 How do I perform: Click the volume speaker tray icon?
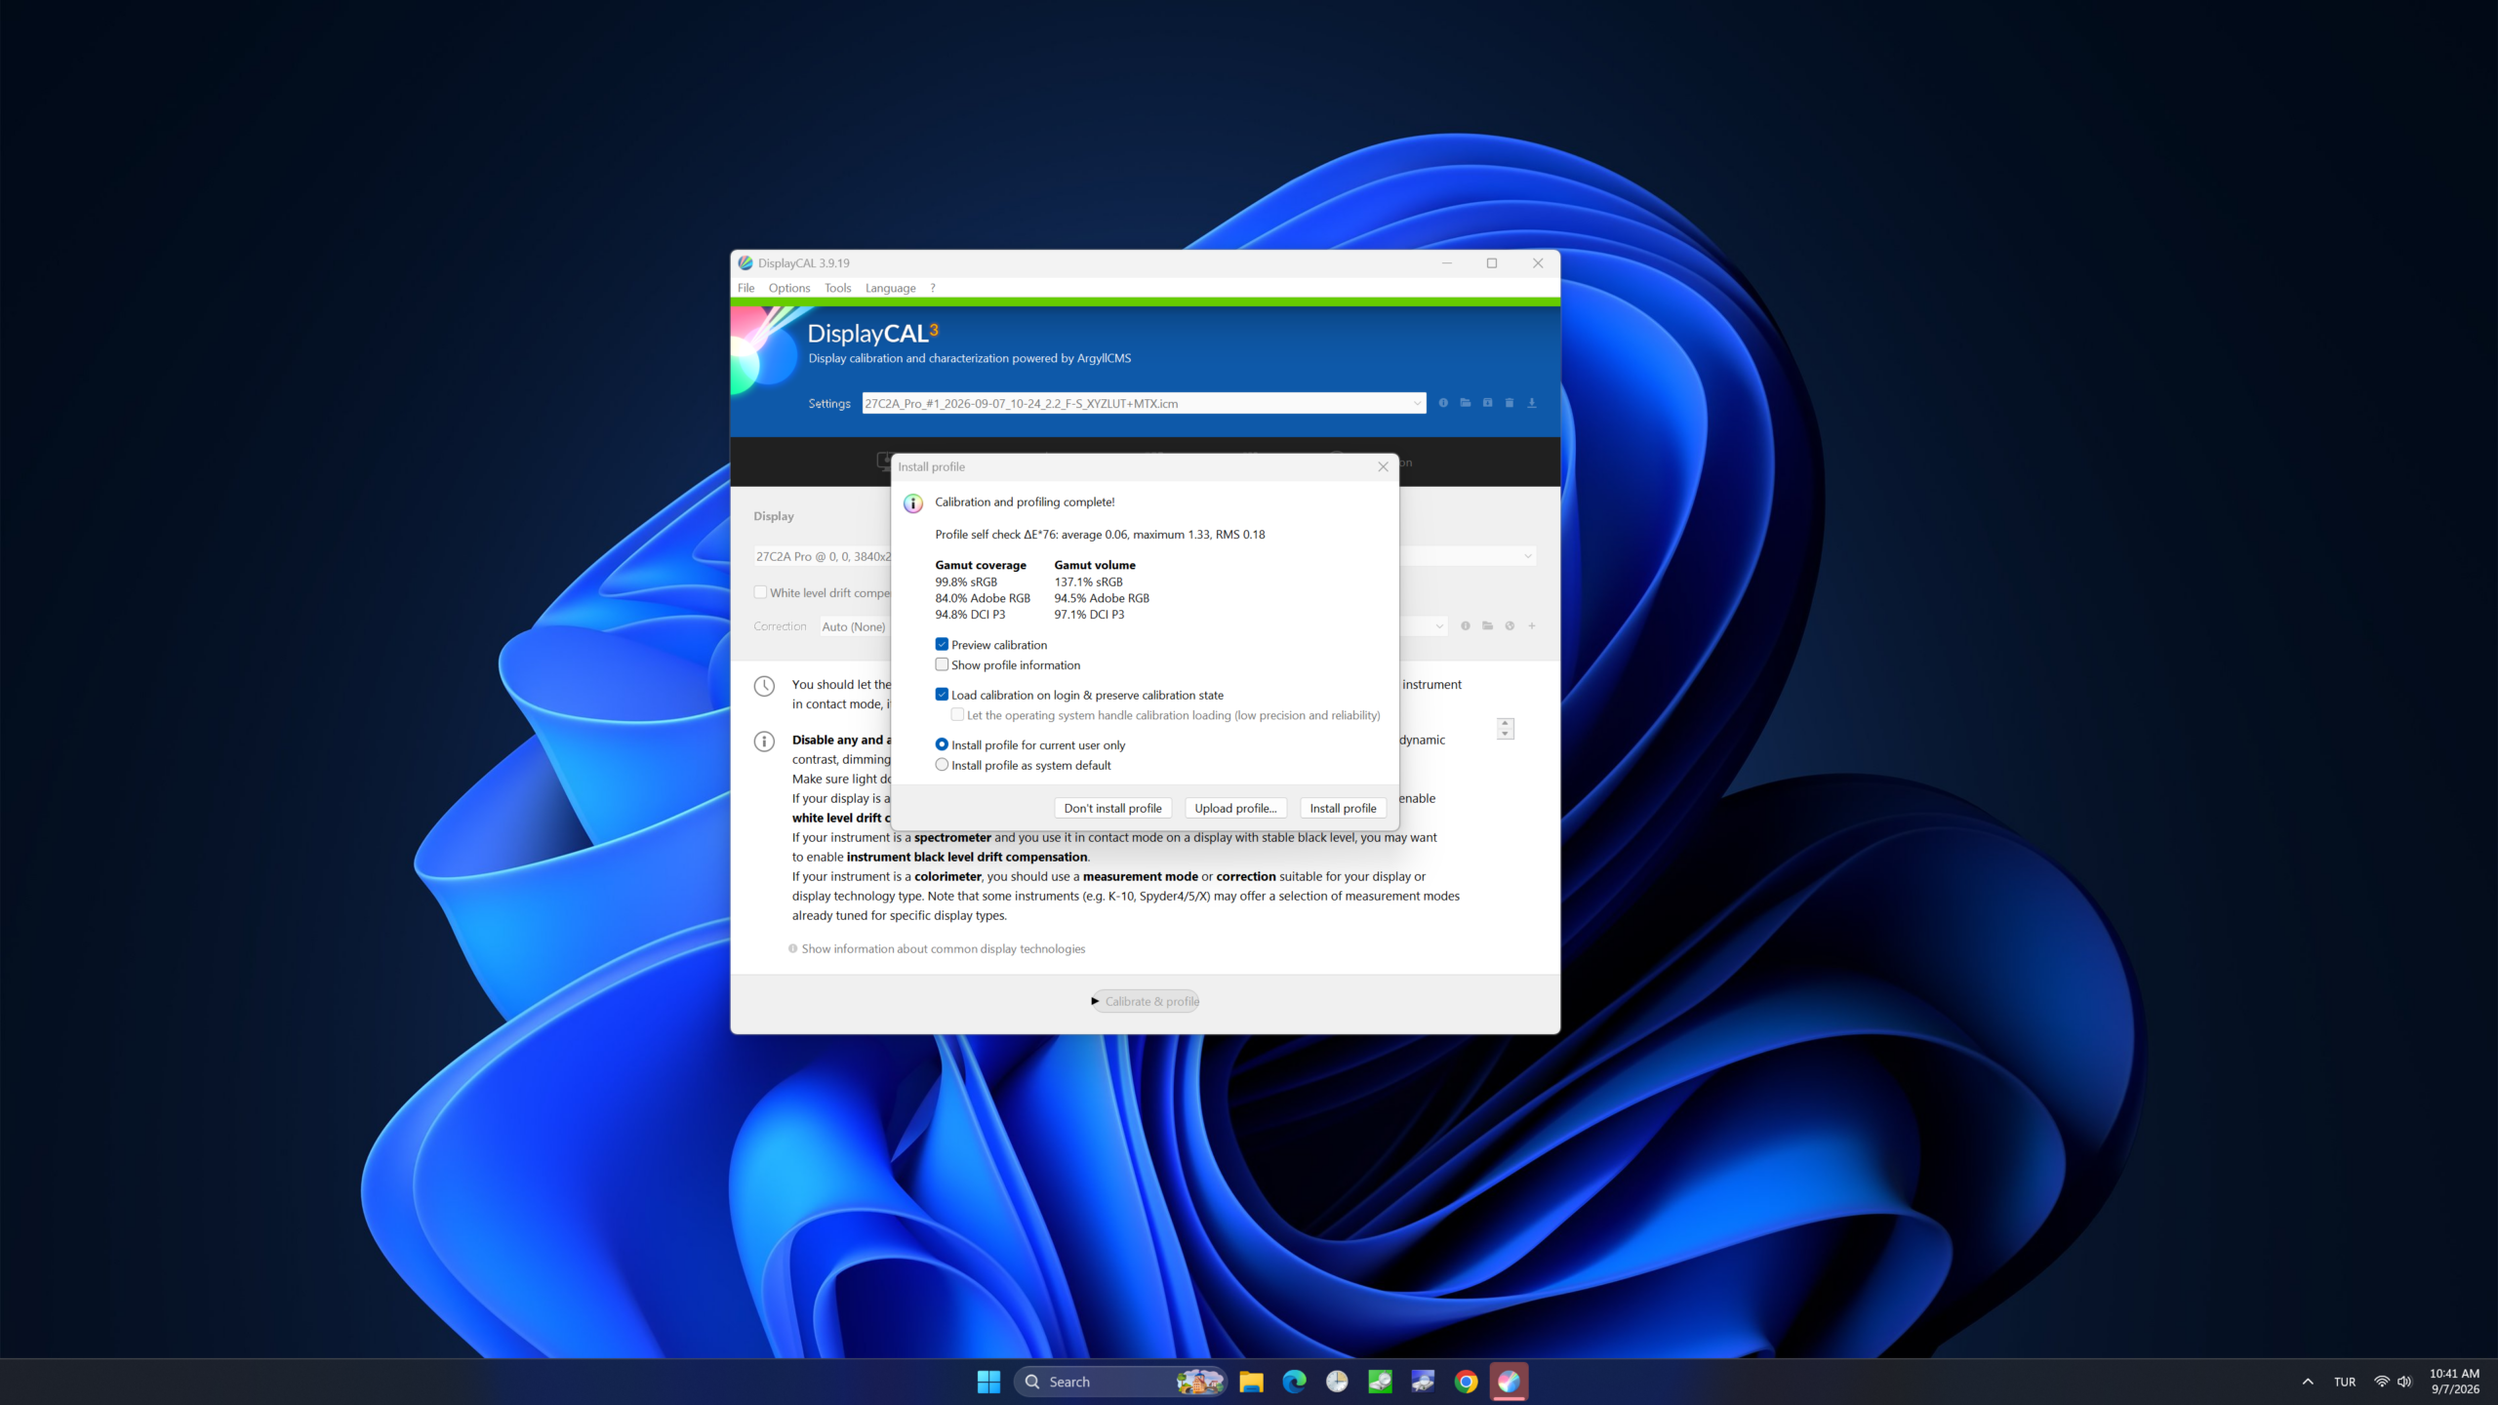[x=2404, y=1382]
